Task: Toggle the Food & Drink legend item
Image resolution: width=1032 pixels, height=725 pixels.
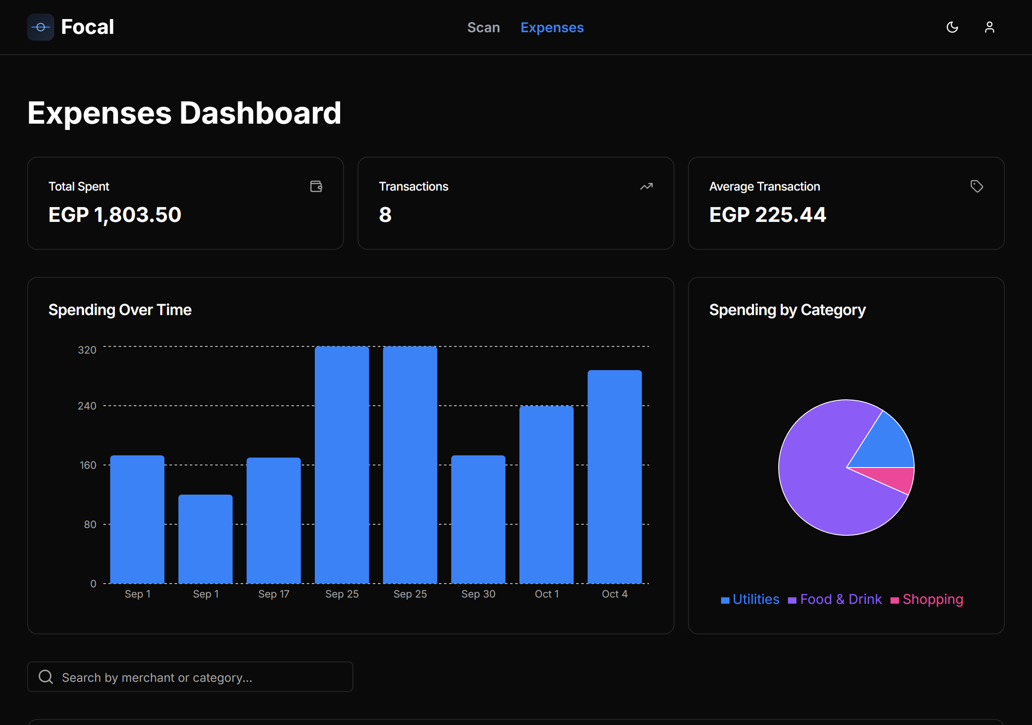Action: point(835,599)
